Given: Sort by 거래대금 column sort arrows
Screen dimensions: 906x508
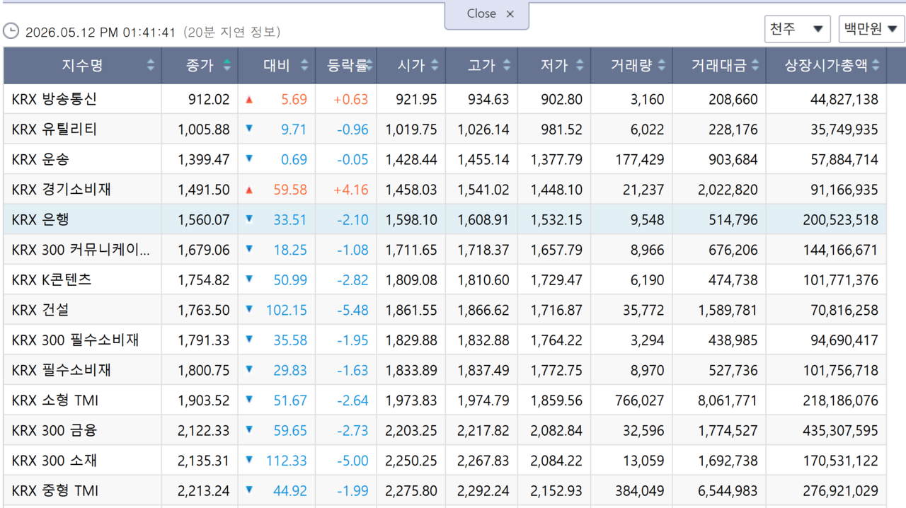Looking at the screenshot, I should [x=755, y=65].
